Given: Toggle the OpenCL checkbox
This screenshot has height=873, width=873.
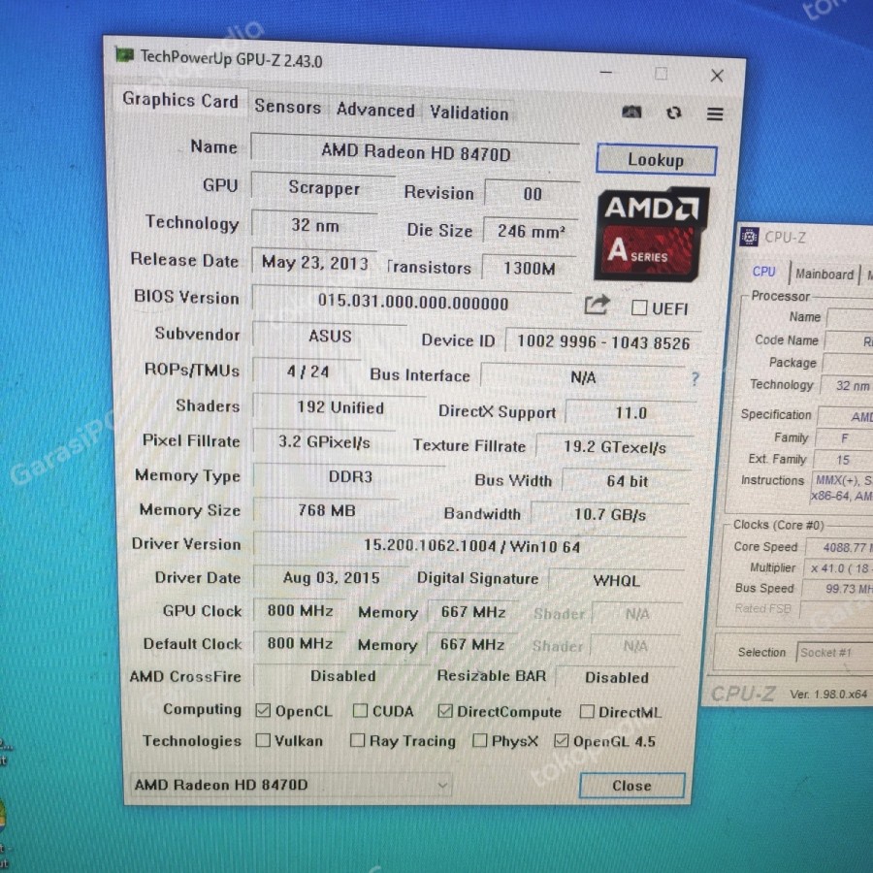Looking at the screenshot, I should click(x=263, y=710).
